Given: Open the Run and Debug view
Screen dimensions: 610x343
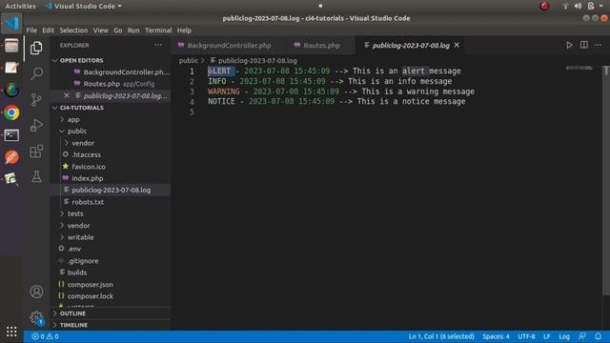Looking at the screenshot, I should click(36, 125).
